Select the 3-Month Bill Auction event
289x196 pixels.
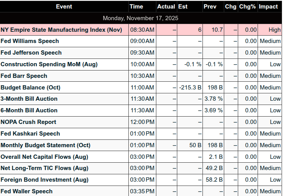click(29, 99)
